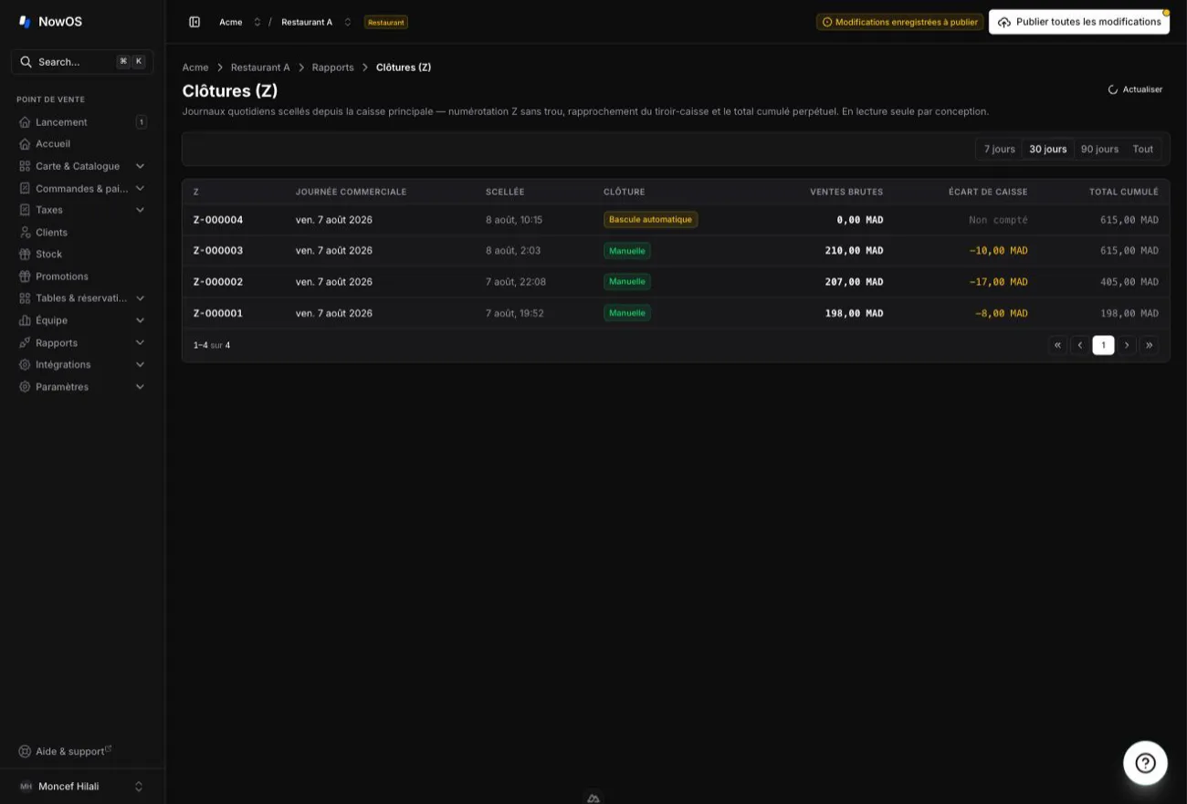The height and width of the screenshot is (804, 1187).
Task: Open Clients in the sidebar
Action: tap(82, 233)
